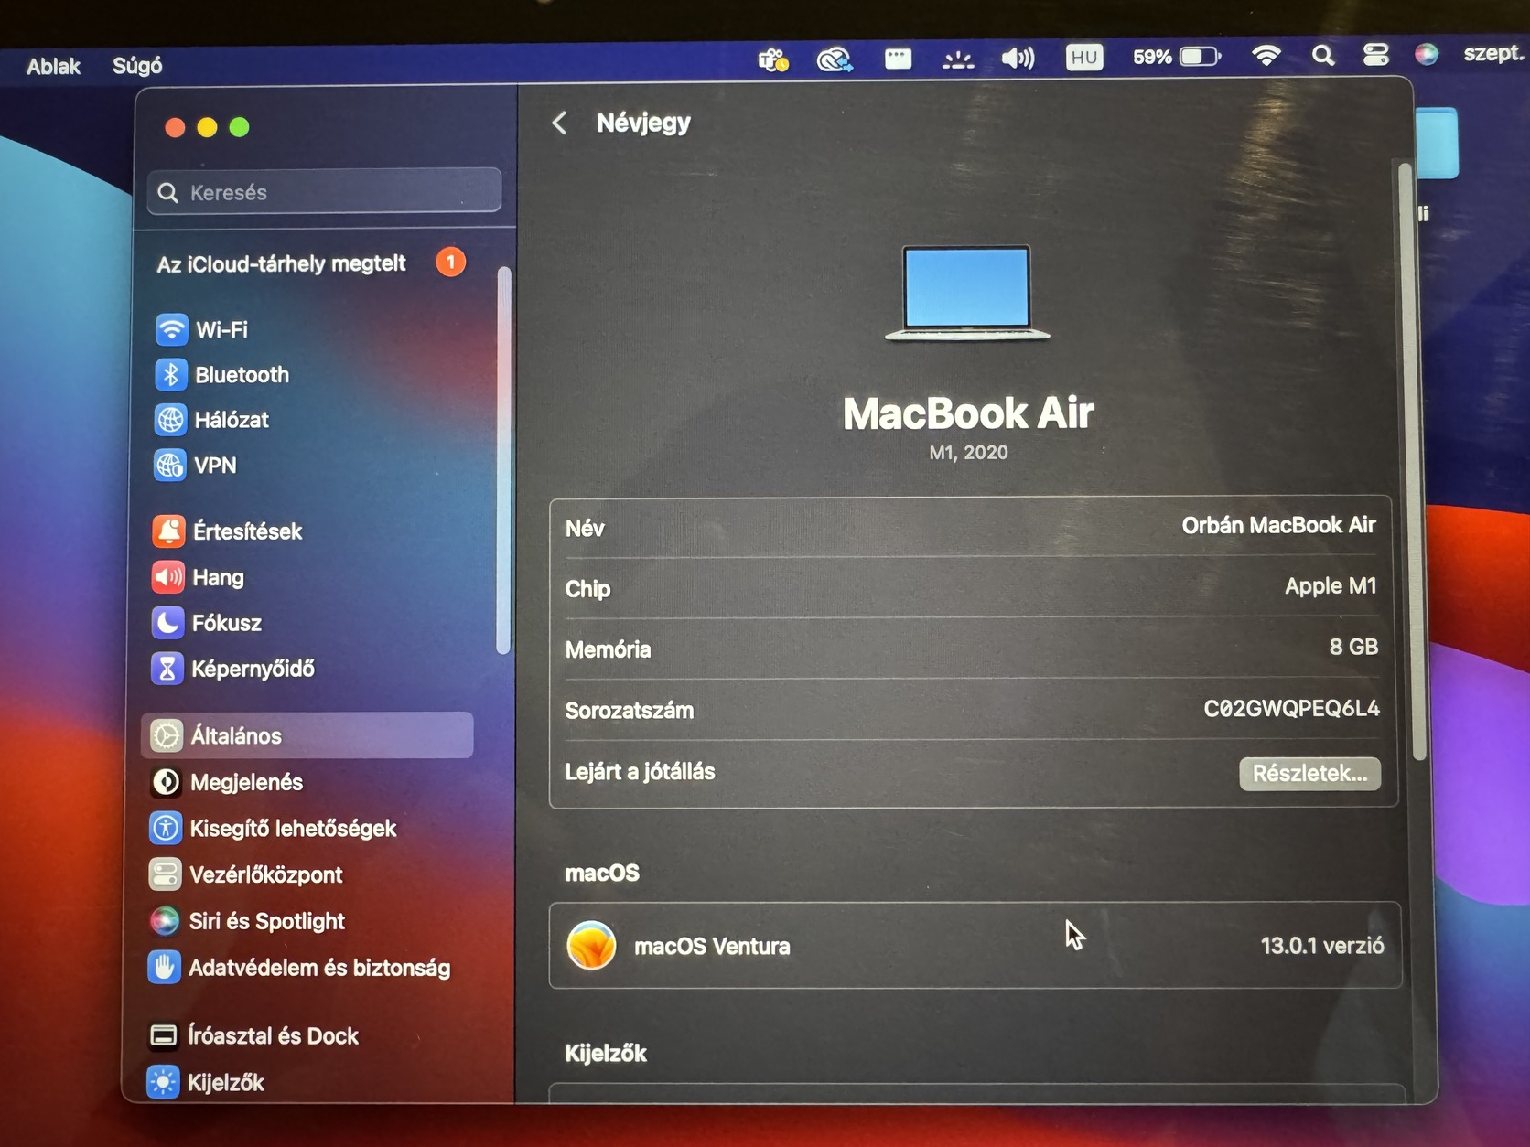Open Wi-Fi settings in sidebar

pos(202,329)
